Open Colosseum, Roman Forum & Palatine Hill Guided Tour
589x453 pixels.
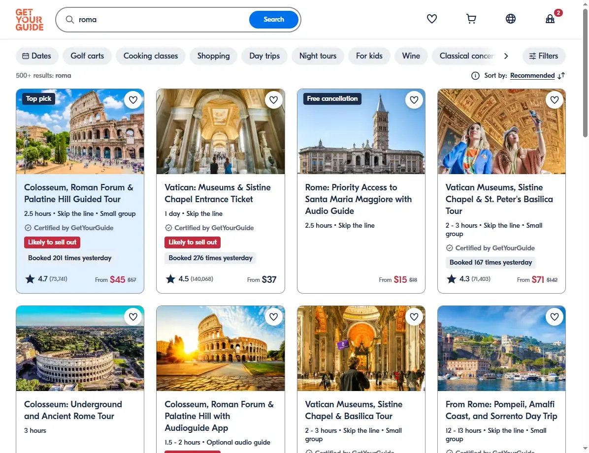(x=79, y=193)
